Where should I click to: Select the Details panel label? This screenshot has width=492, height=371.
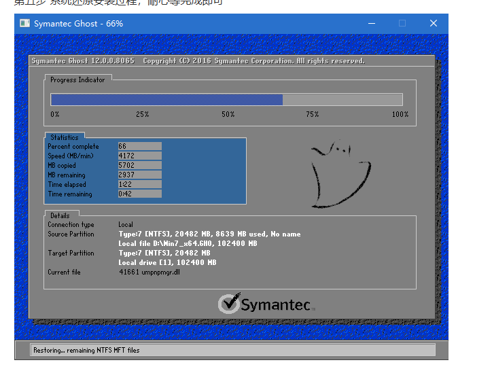pyautogui.click(x=60, y=215)
